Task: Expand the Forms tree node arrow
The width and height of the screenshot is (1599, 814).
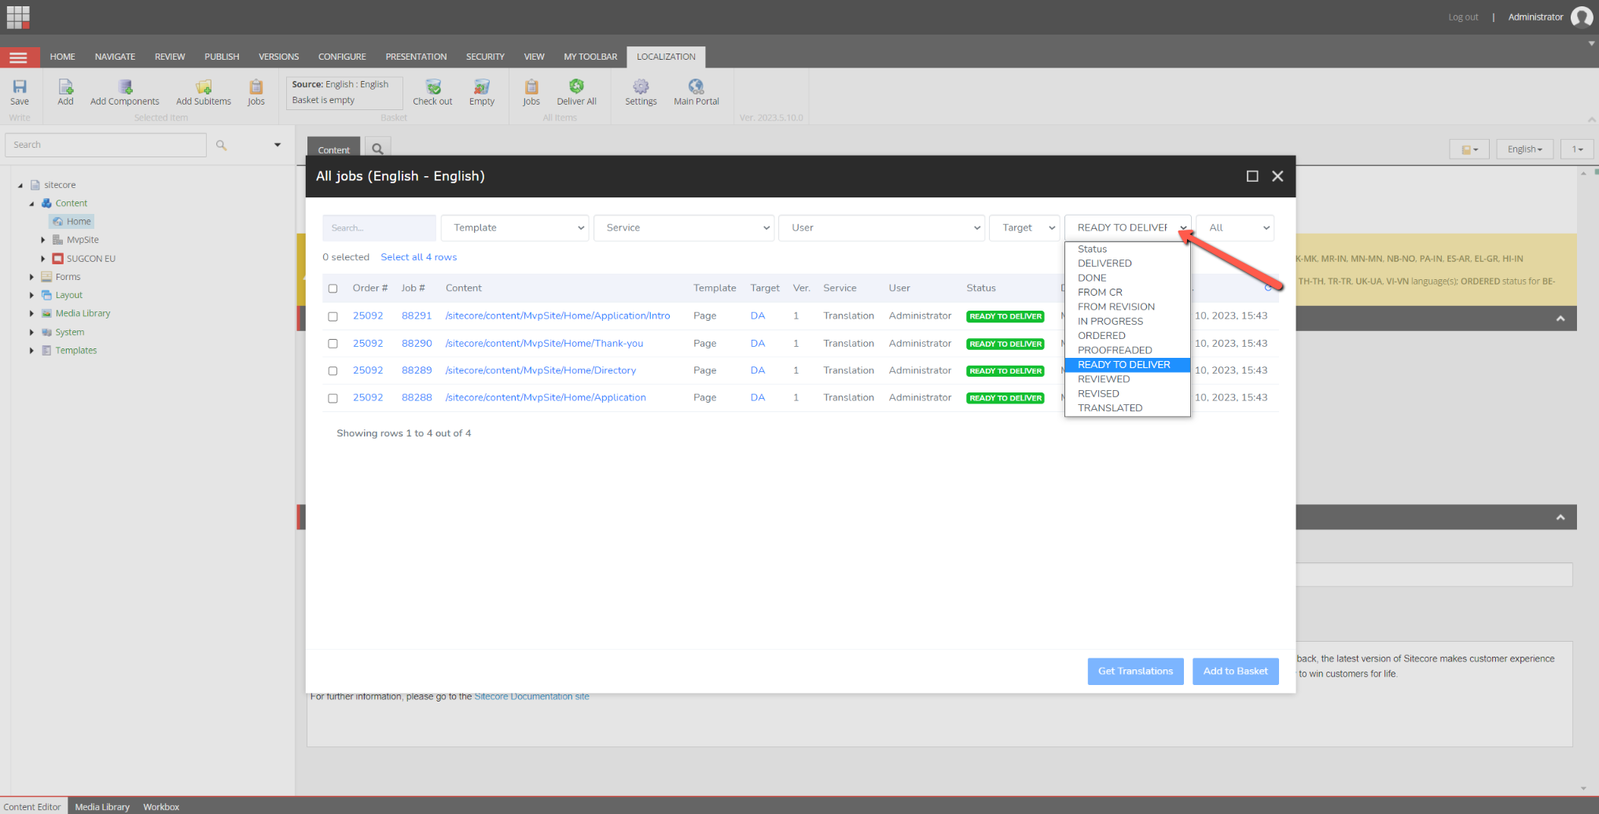Action: [x=31, y=277]
